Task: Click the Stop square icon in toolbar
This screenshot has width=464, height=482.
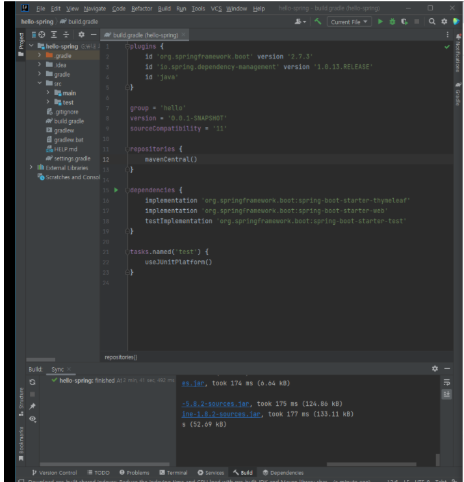Action: (417, 21)
